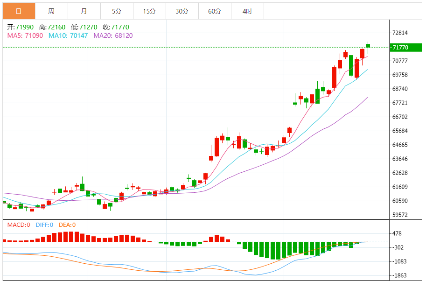Open the 30分 chart tab
The height and width of the screenshot is (281, 426).
(x=182, y=11)
